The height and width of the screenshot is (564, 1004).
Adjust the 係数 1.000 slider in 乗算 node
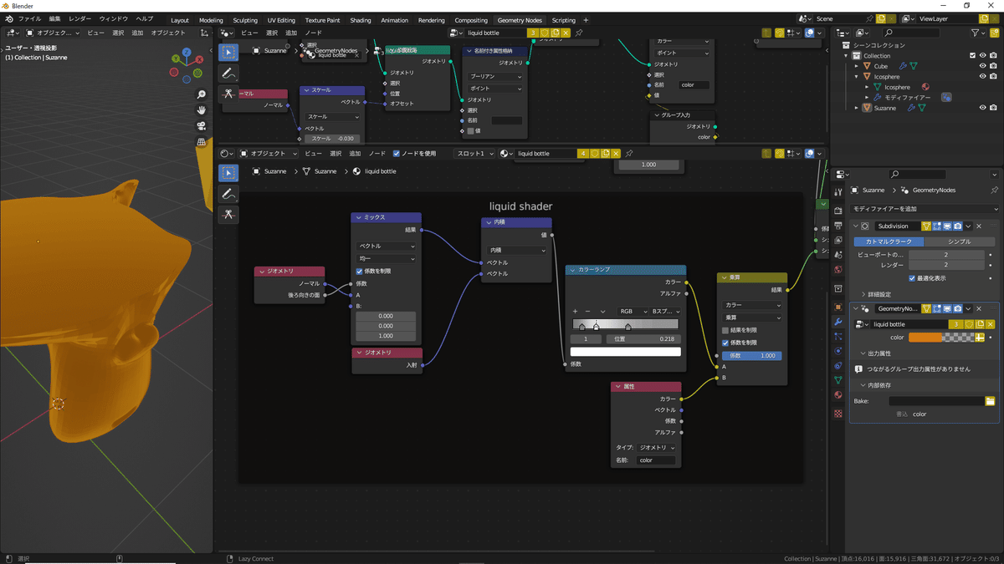coord(752,356)
